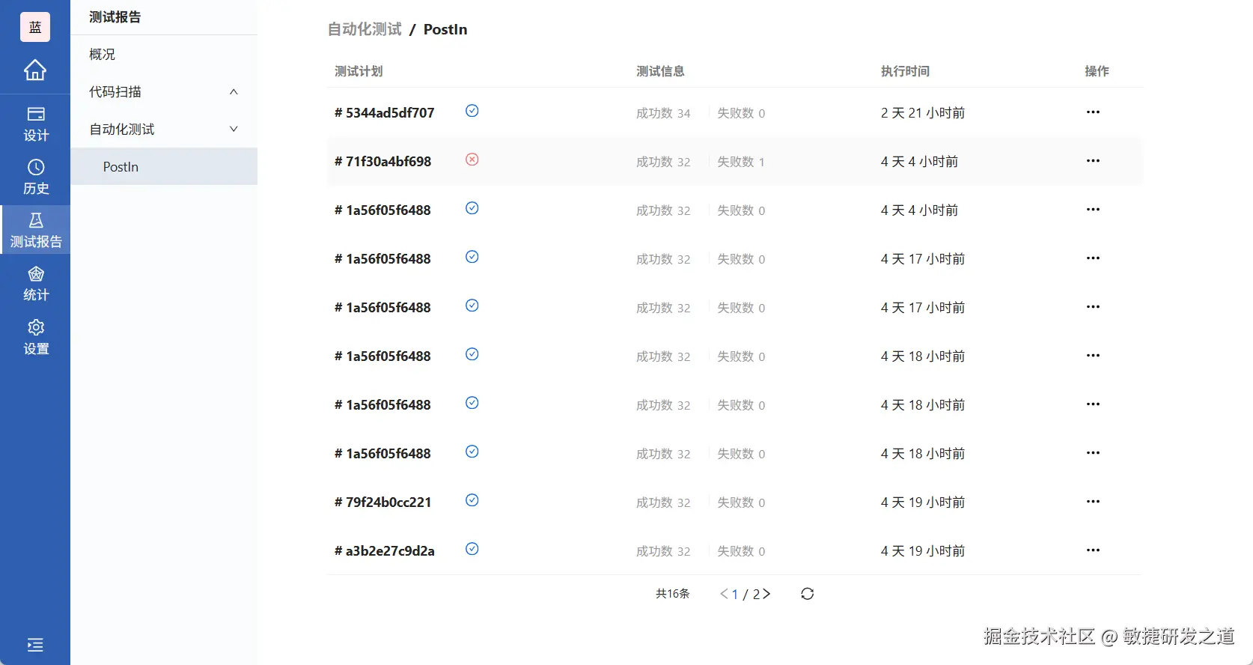This screenshot has height=665, width=1253.
Task: Expand the 自动化测试 menu chevron
Action: [234, 129]
